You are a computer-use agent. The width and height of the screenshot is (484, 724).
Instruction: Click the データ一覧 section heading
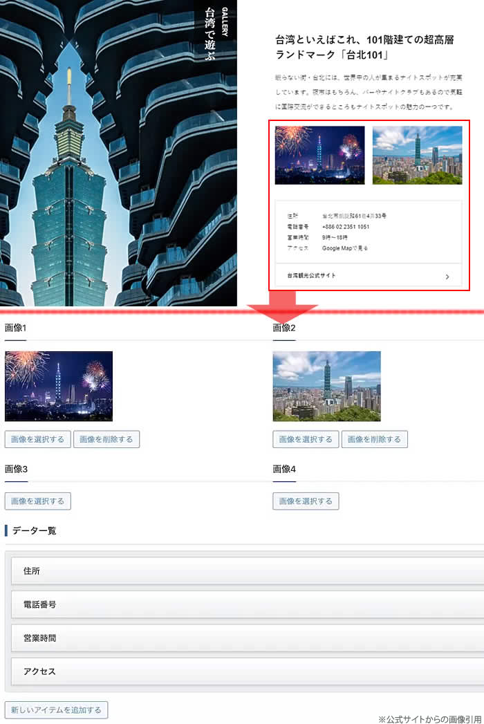click(34, 530)
